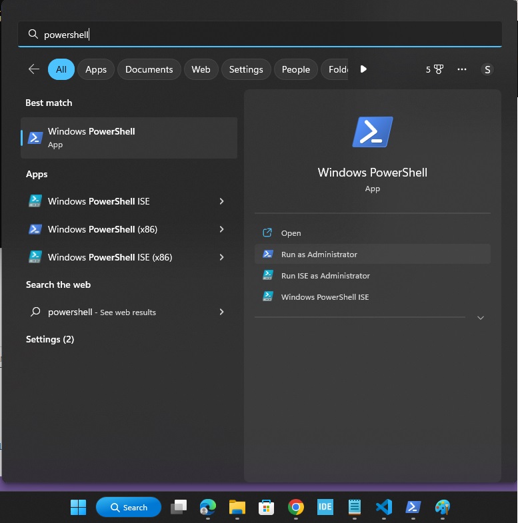This screenshot has height=523, width=518.
Task: Open Microsoft Store from the taskbar
Action: pos(267,507)
